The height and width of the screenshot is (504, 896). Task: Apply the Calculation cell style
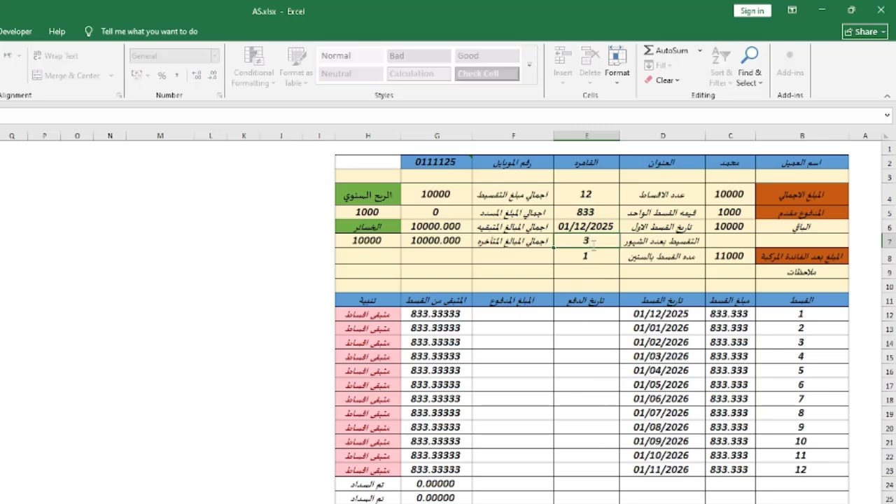click(418, 73)
